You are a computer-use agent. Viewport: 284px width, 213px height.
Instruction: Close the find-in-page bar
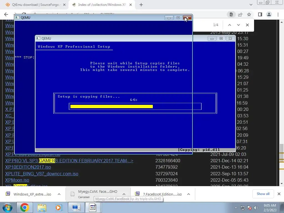[x=247, y=25]
